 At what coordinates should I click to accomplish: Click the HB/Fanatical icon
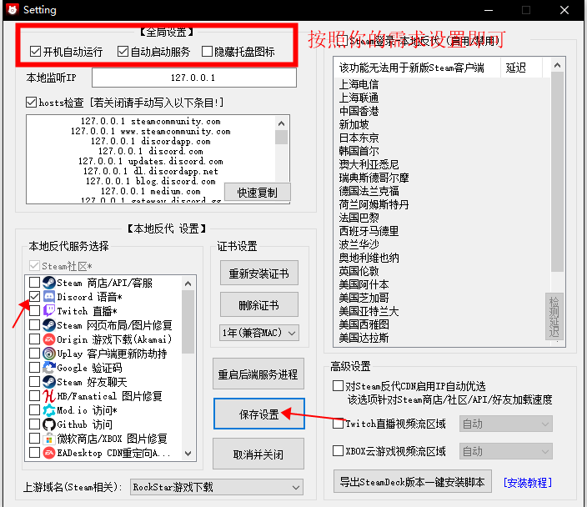tap(49, 396)
